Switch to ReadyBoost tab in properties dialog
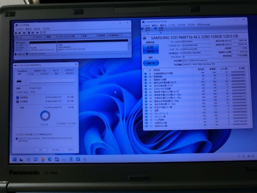 [22, 71]
